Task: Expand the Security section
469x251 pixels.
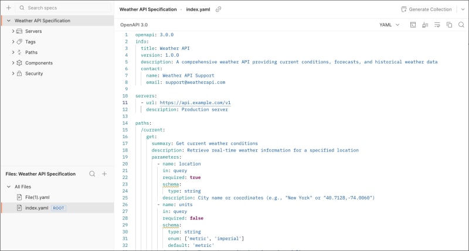Action: tap(13, 73)
